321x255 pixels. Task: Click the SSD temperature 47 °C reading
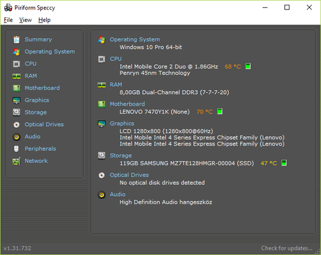point(269,163)
